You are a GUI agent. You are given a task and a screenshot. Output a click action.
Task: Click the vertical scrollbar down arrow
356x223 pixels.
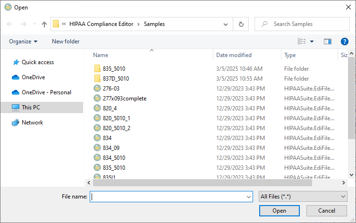coord(351,175)
